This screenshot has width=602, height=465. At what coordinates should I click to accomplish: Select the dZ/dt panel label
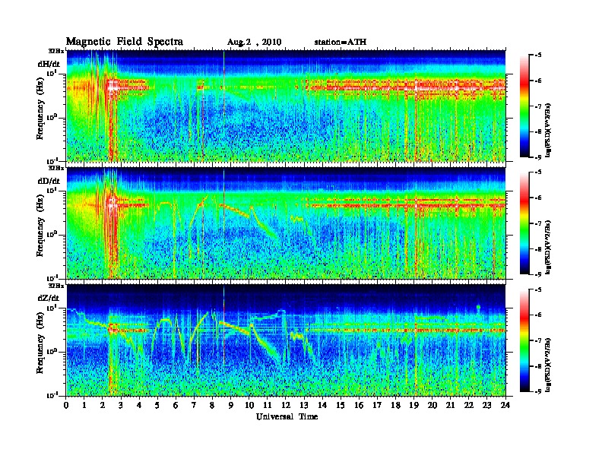tap(49, 298)
